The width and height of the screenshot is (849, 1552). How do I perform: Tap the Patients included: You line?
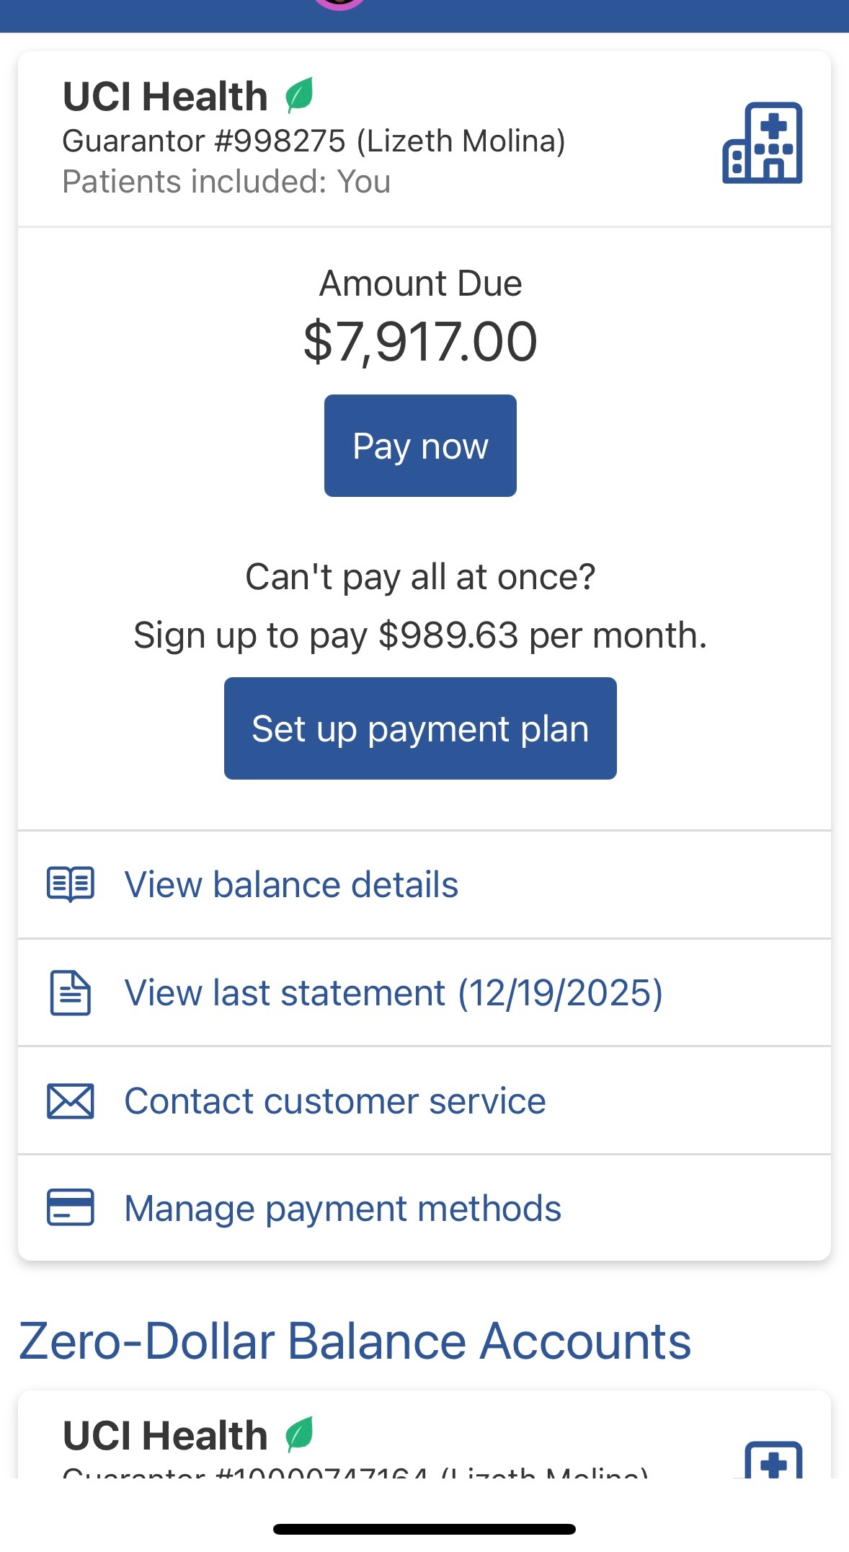(x=226, y=182)
